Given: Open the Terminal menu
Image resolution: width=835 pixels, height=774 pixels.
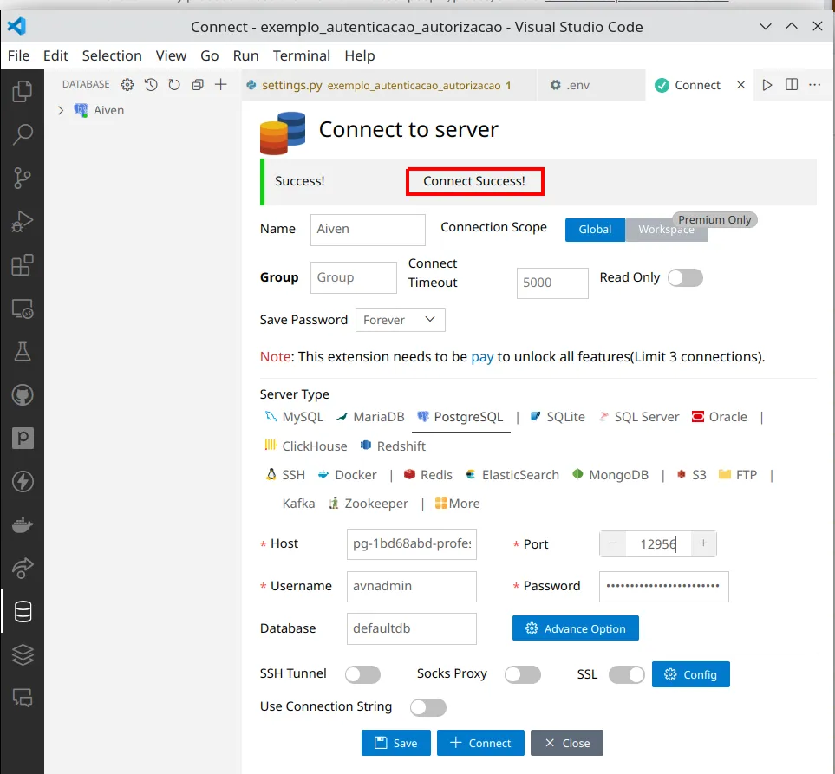Looking at the screenshot, I should pyautogui.click(x=302, y=55).
